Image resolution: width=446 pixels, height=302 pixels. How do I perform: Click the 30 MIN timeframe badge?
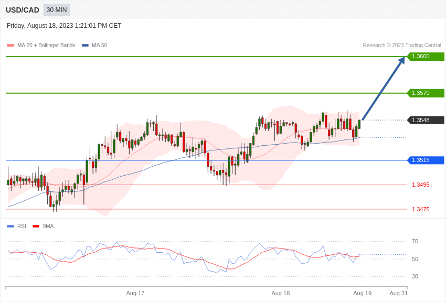click(x=57, y=10)
